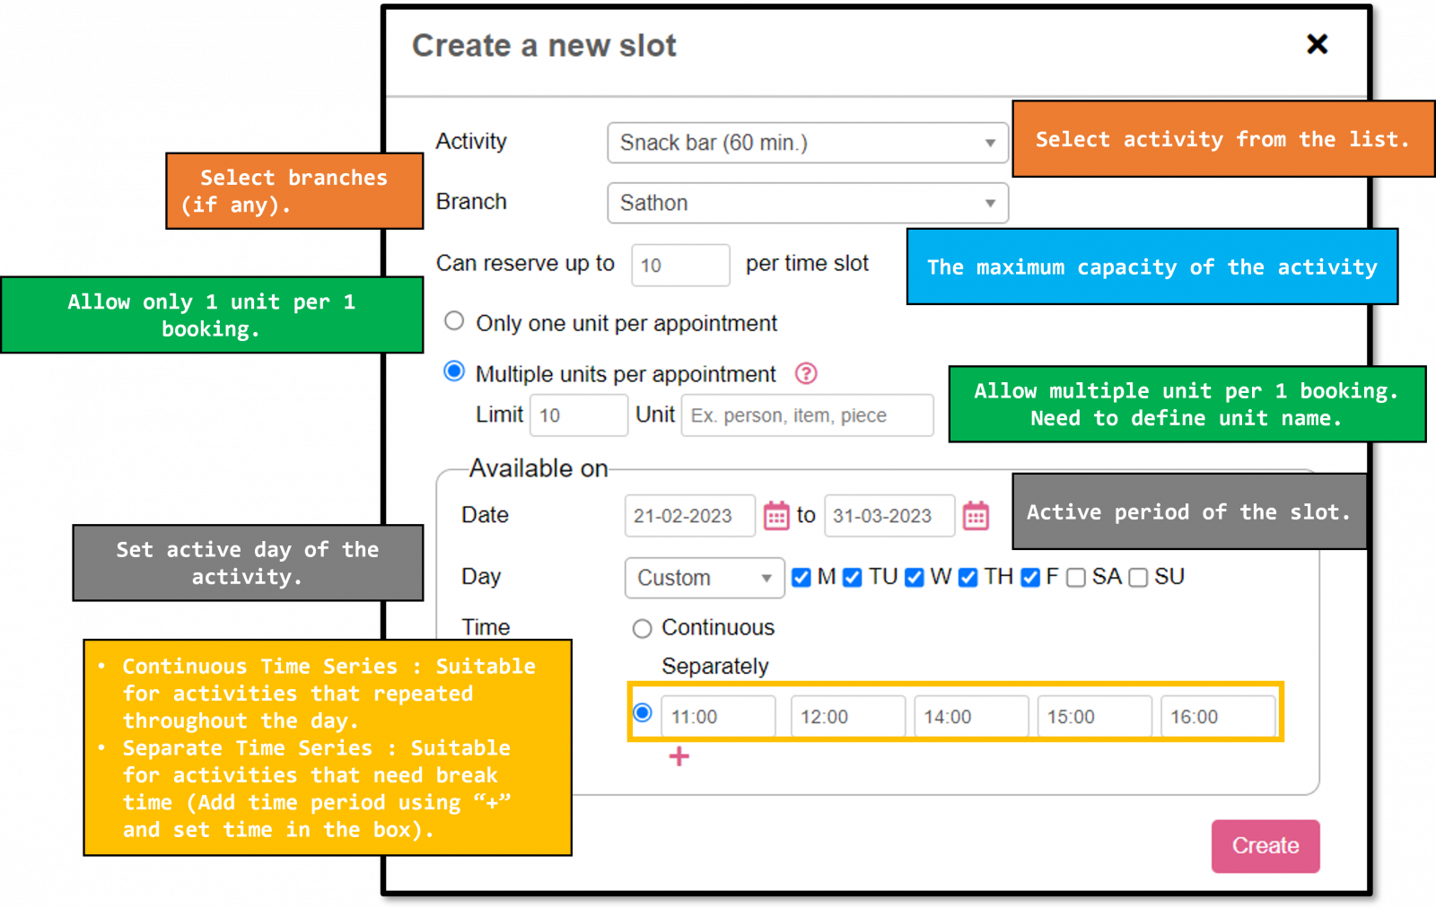Open the end date calendar picker icon
This screenshot has width=1436, height=908.
point(976,516)
